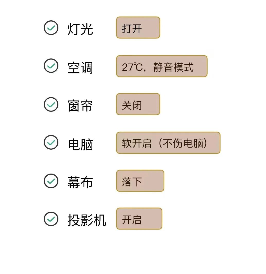
Task: Click the 空调 item label
Action: 80,68
